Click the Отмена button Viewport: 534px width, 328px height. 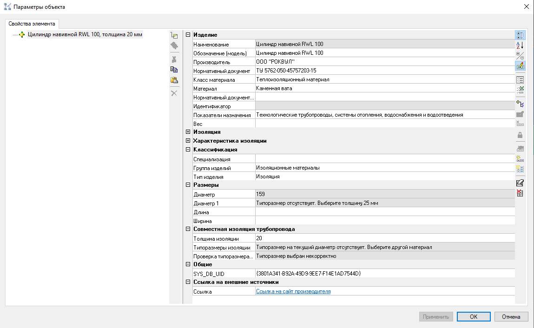tap(511, 317)
